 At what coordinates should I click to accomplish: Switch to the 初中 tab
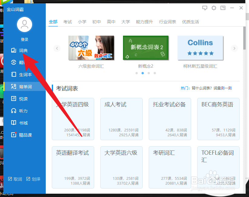[x=97, y=22]
